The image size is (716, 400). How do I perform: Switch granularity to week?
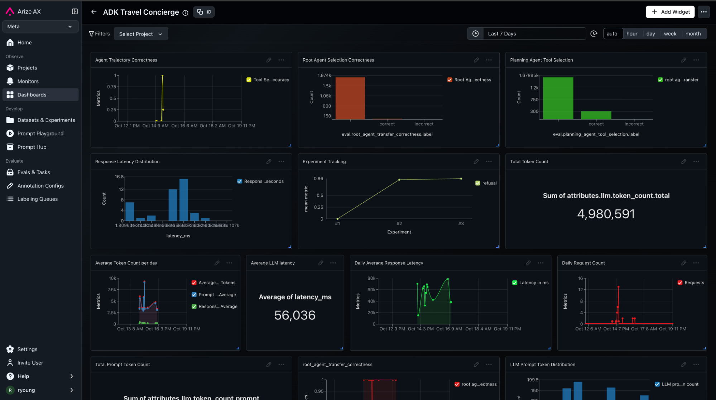670,34
